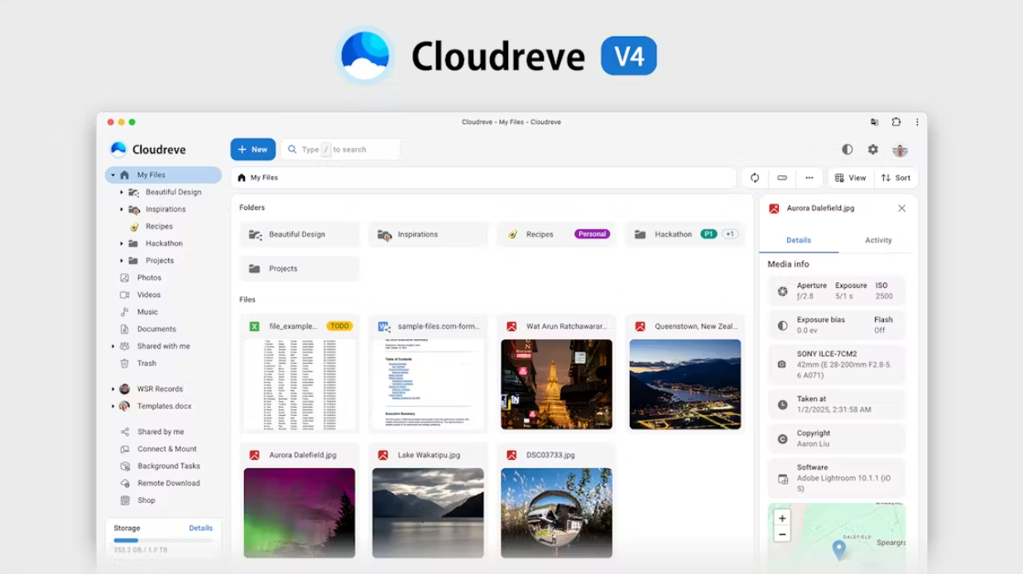Click the Software Adobe Lightroom row
This screenshot has width=1023, height=574.
point(837,478)
